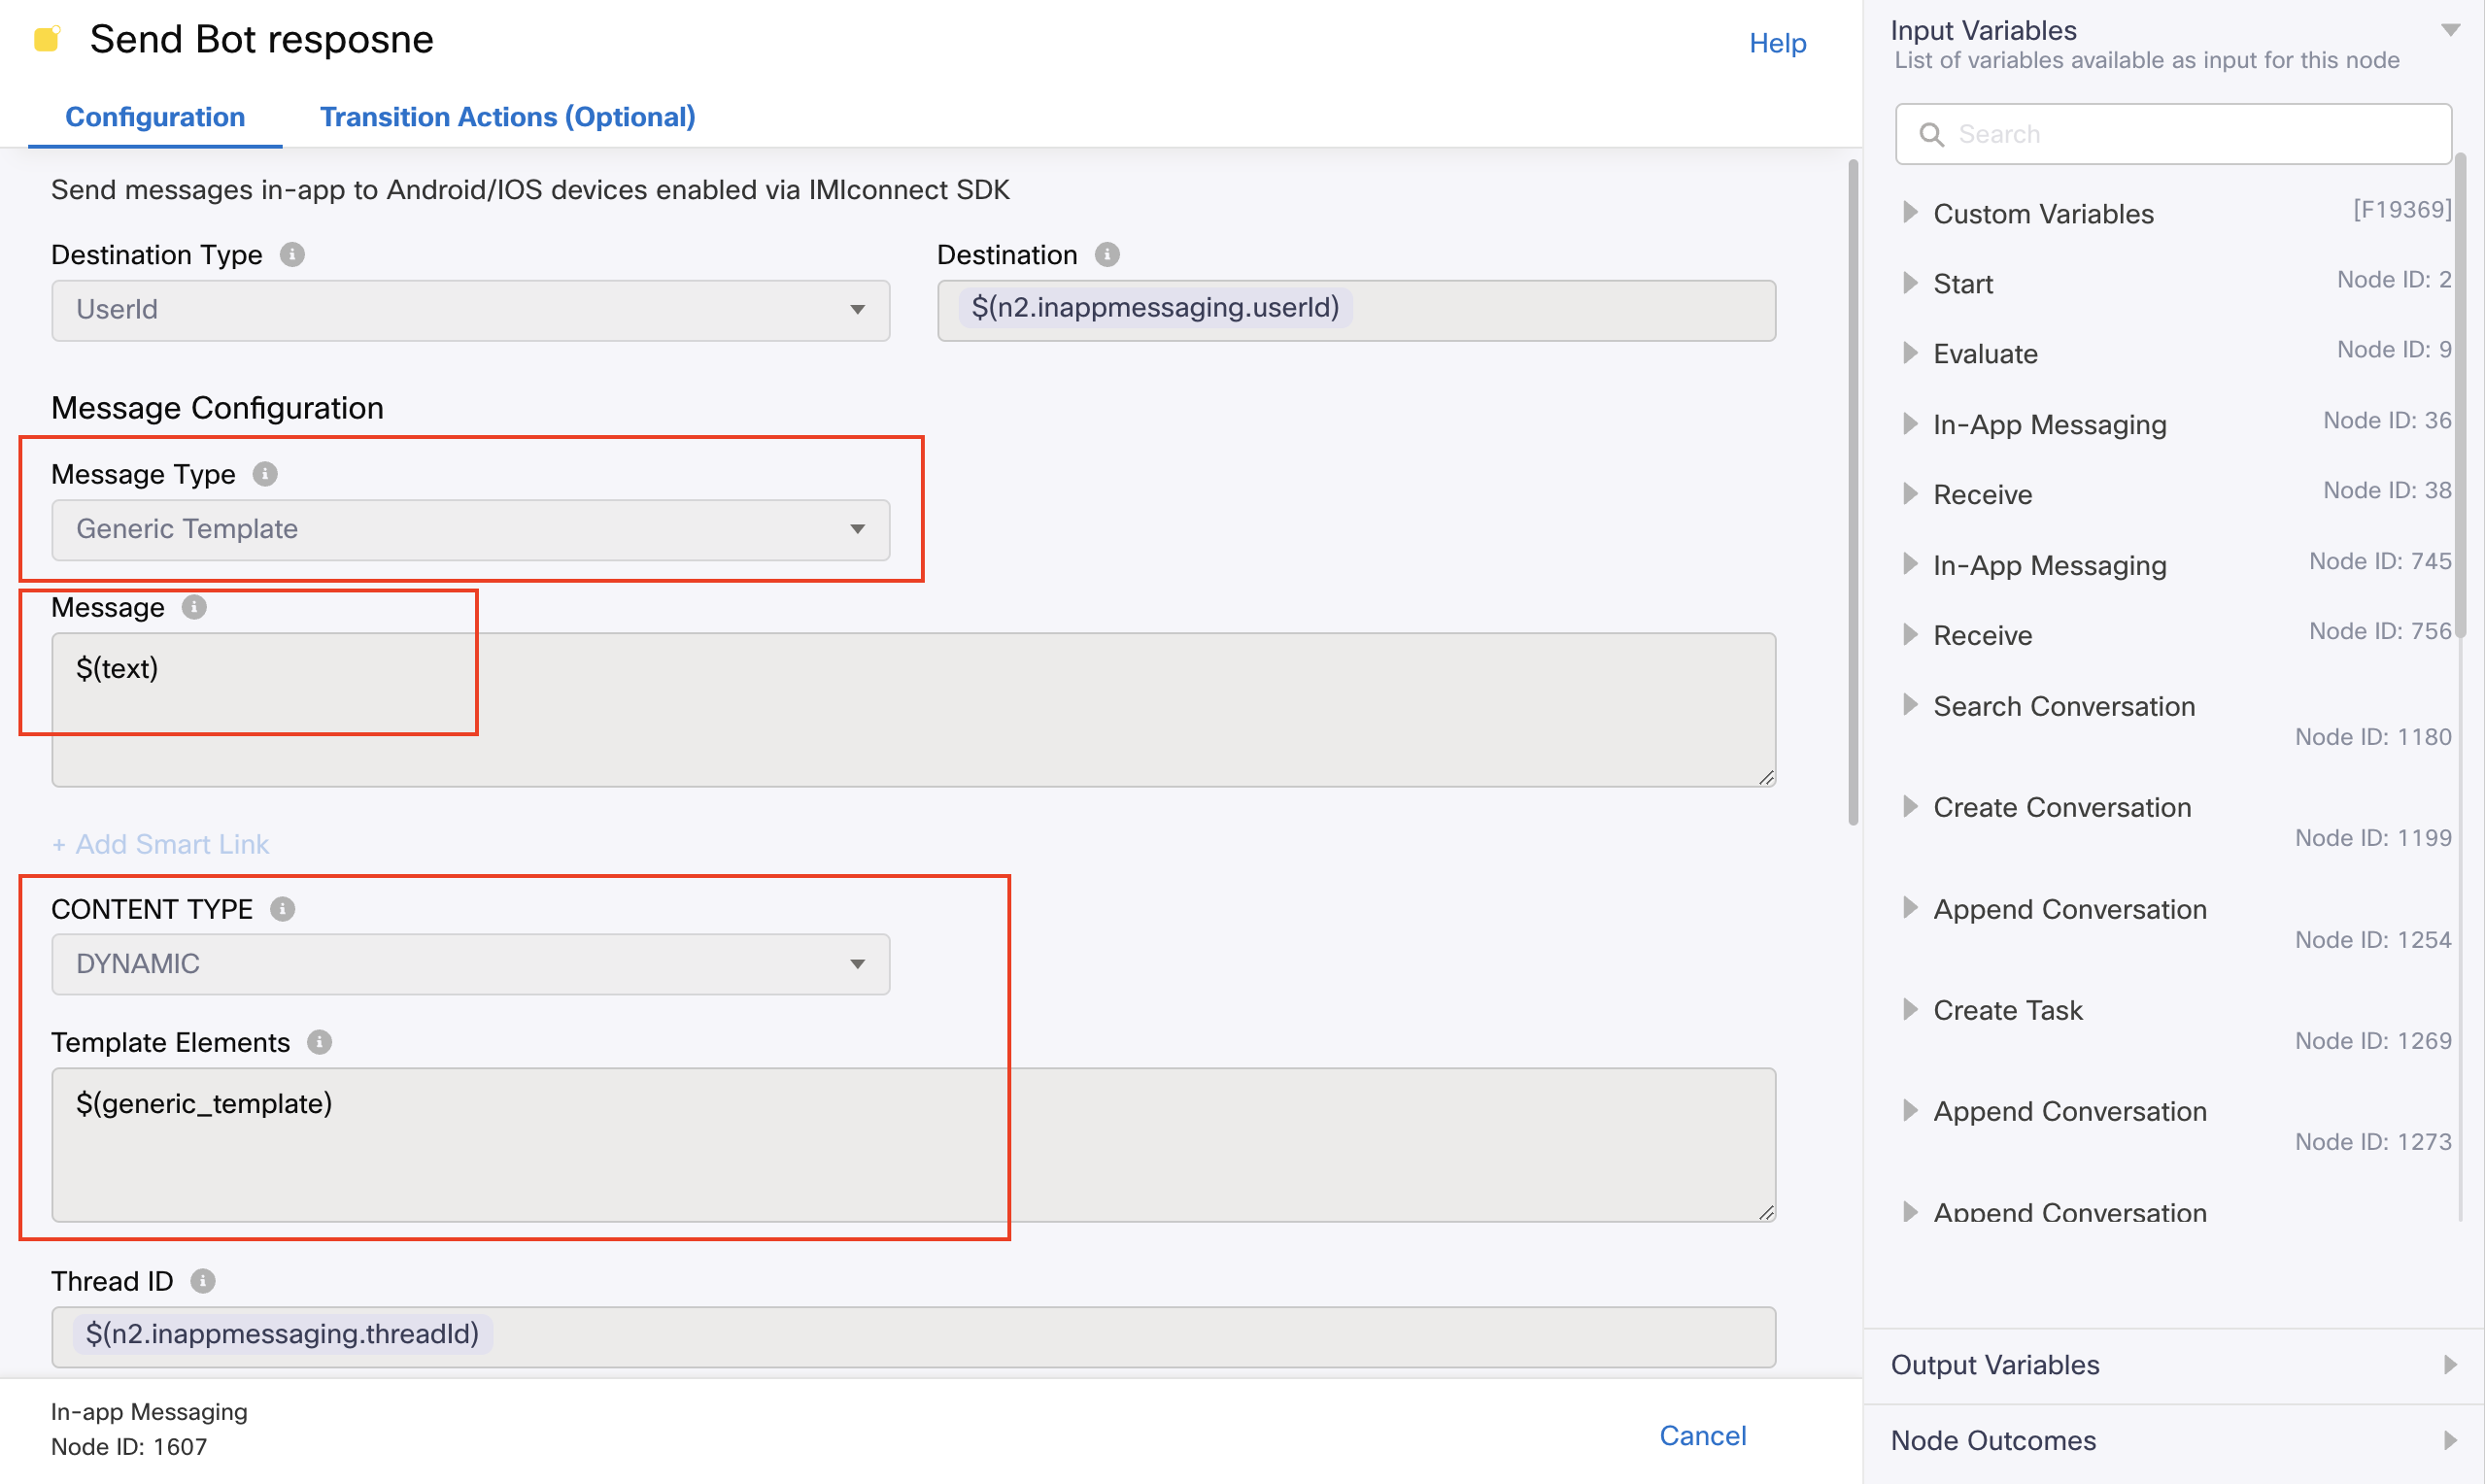Image resolution: width=2485 pixels, height=1484 pixels.
Task: Click the Template Elements info icon
Action: click(x=319, y=1042)
